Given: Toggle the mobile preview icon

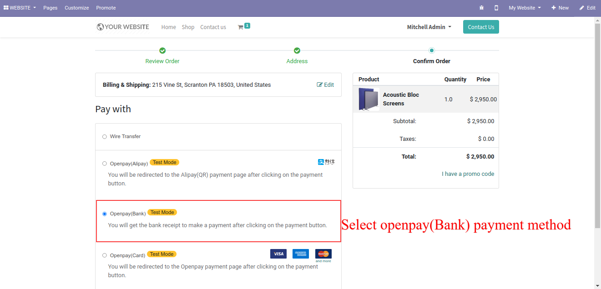Looking at the screenshot, I should click(x=496, y=8).
